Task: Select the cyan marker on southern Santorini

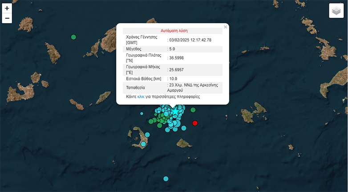Action: tap(143, 144)
